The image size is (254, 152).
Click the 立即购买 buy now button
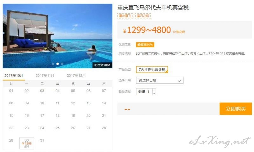coord(236,109)
